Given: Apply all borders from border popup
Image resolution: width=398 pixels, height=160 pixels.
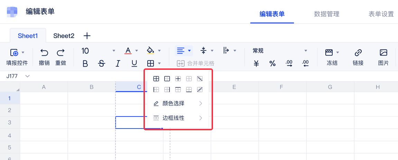Looking at the screenshot, I should click(x=156, y=79).
